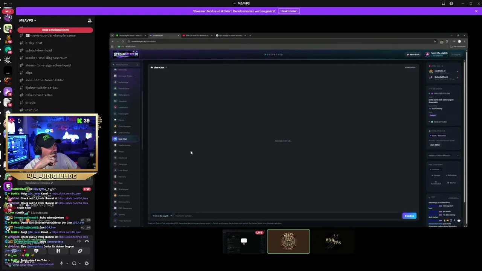This screenshot has width=482, height=271.
Task: Click the Streamhelper.de logo
Action: 126,55
